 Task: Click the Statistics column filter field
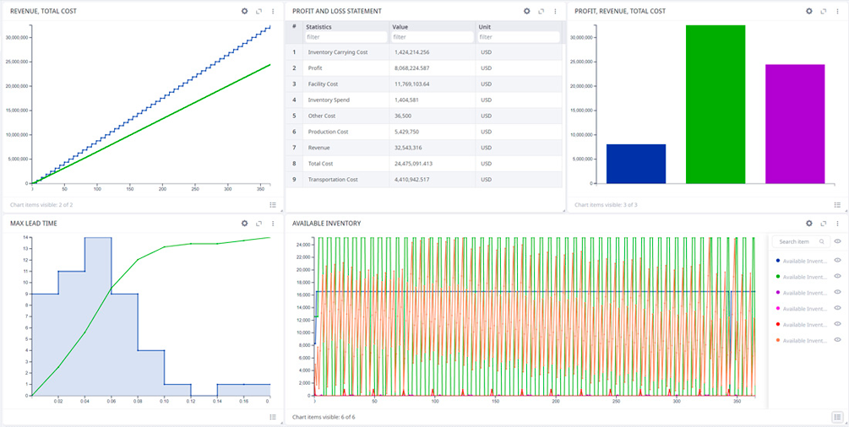(346, 37)
